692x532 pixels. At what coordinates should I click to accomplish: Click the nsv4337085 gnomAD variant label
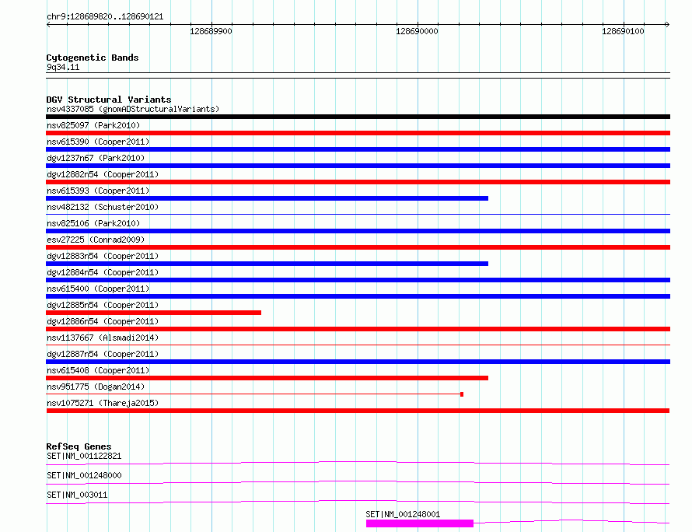pyautogui.click(x=133, y=109)
